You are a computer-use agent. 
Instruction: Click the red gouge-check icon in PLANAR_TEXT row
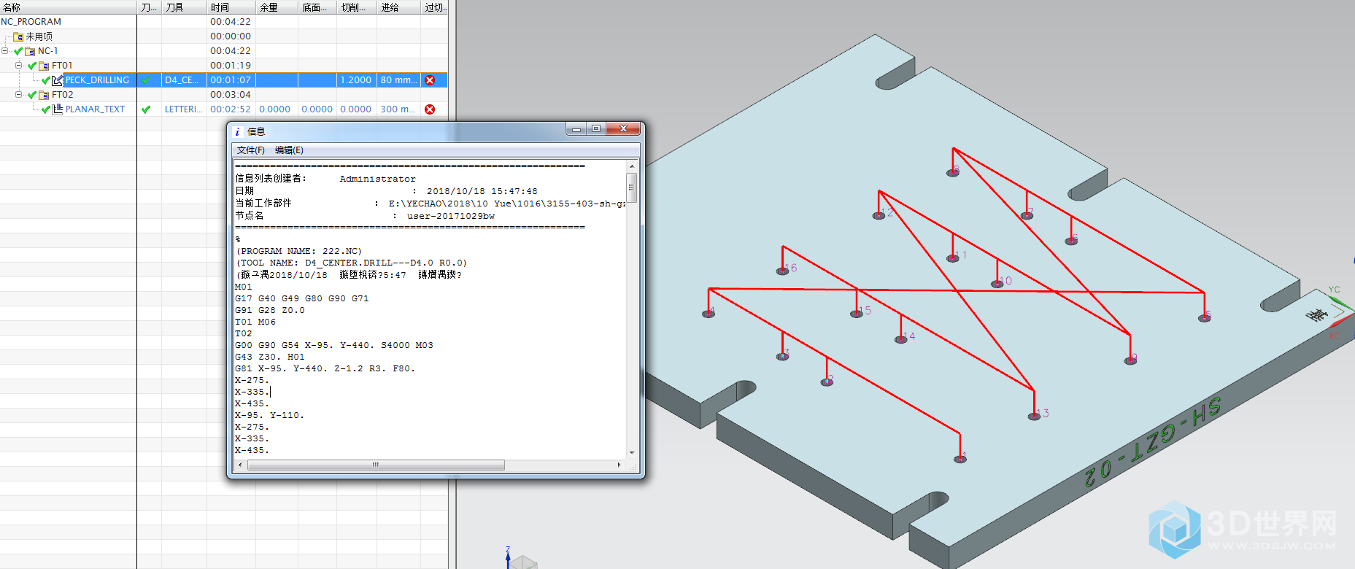point(430,109)
